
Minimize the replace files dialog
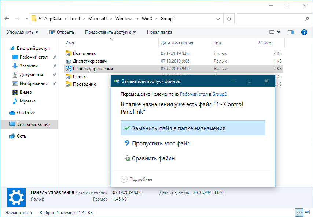pos(233,81)
